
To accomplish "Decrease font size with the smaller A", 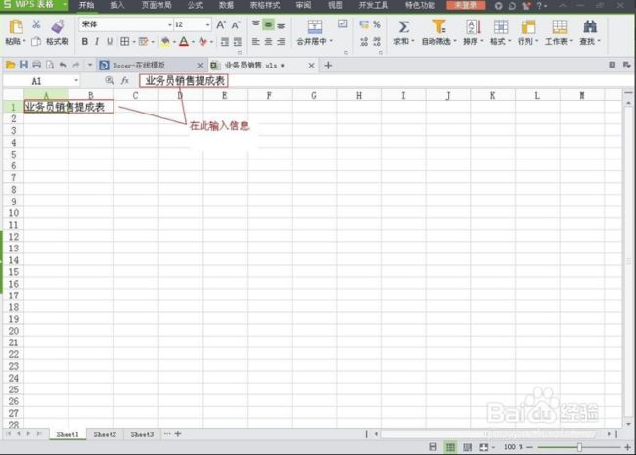I will point(236,25).
